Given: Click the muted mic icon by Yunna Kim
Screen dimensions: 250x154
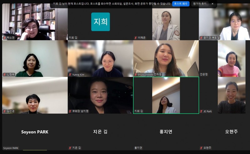Looking at the screenshot, I should point(70,75).
